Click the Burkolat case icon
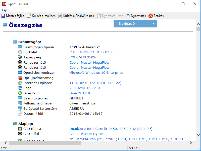 pos(20,52)
